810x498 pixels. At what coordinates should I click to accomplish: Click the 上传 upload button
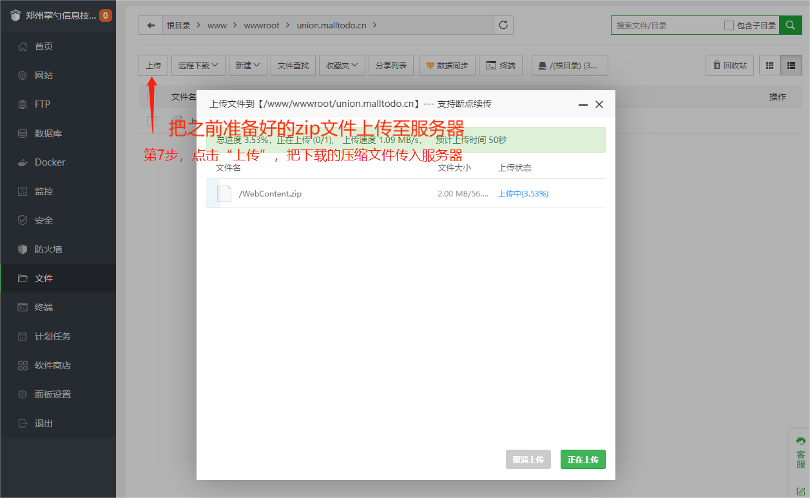point(153,65)
